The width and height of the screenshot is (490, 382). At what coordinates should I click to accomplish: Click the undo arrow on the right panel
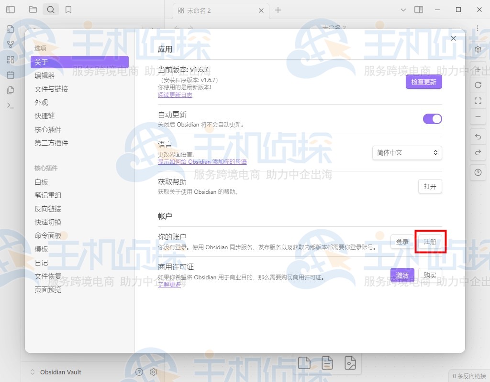[478, 137]
